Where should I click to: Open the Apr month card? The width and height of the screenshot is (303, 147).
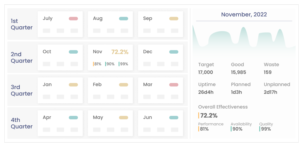(60, 123)
